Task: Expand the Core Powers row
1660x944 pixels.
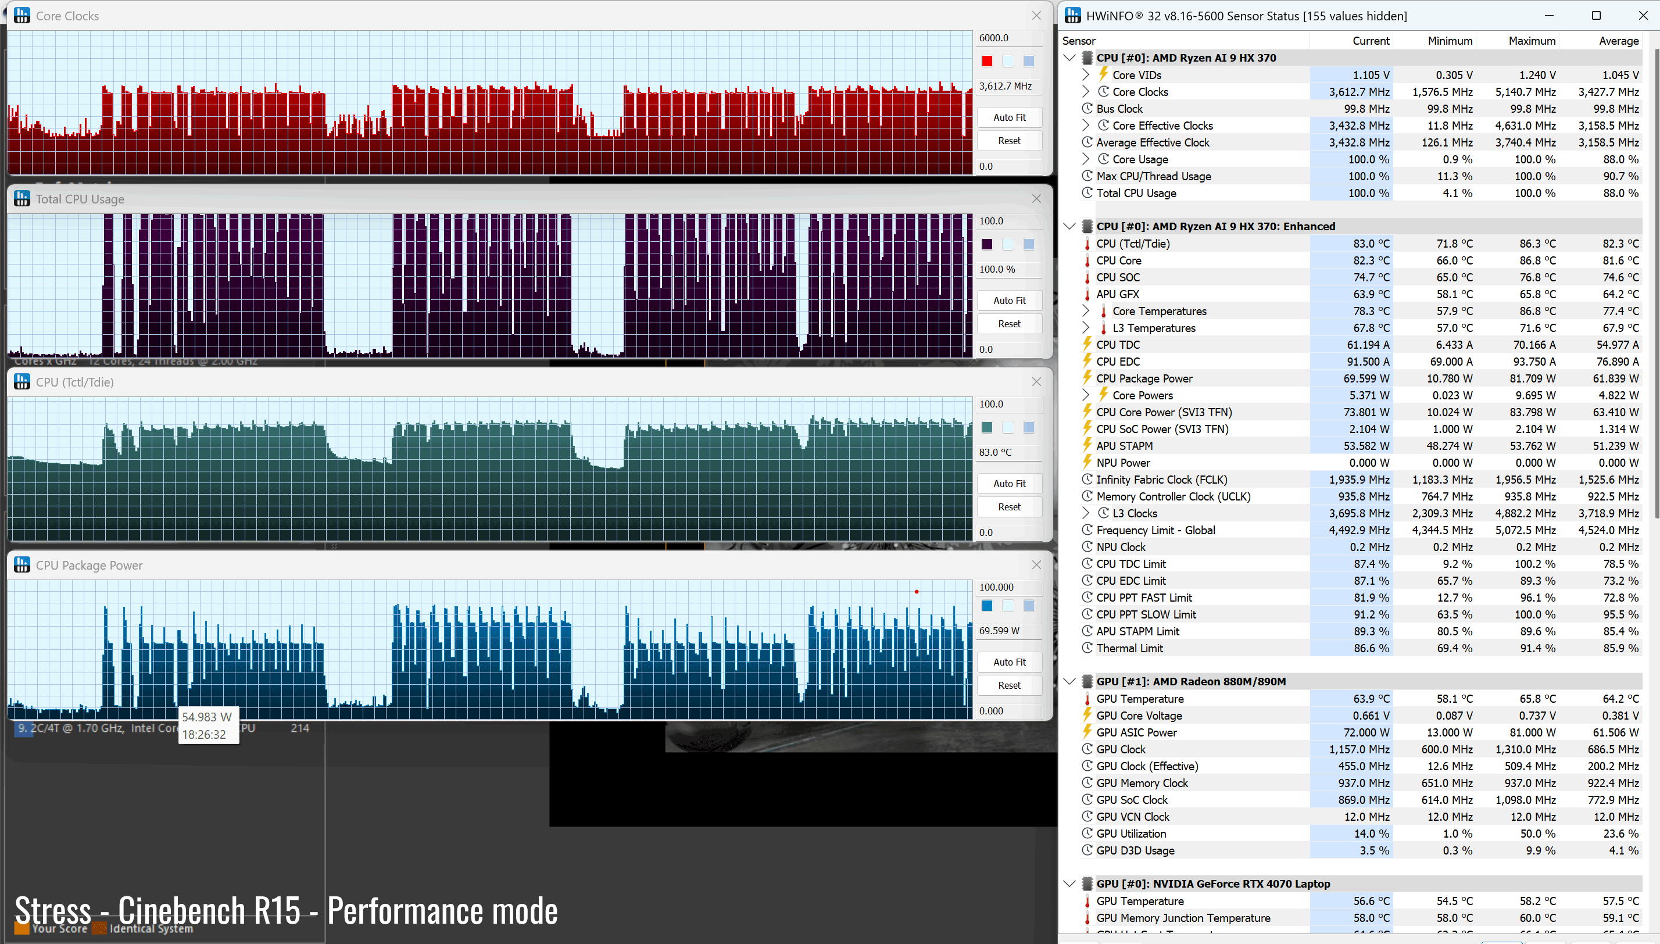Action: (1086, 395)
